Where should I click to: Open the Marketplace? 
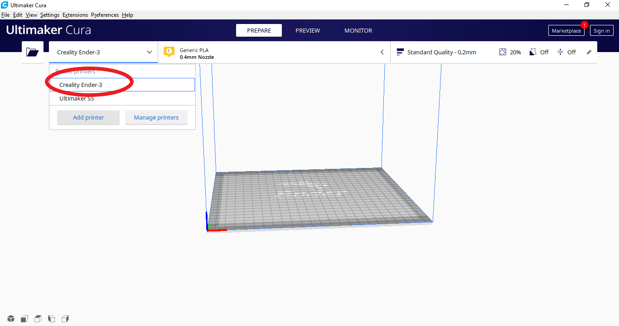566,31
